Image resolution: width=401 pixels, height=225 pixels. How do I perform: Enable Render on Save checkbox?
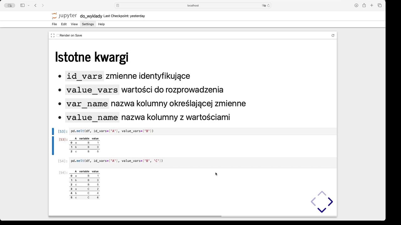click(x=58, y=35)
